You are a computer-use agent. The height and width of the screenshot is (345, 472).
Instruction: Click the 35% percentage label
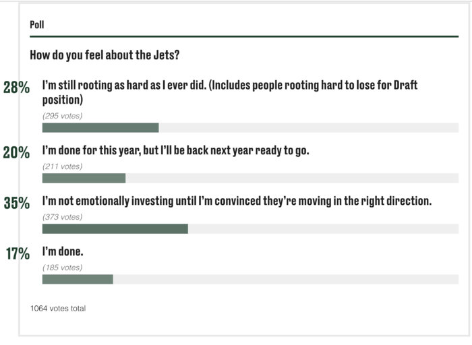17,203
